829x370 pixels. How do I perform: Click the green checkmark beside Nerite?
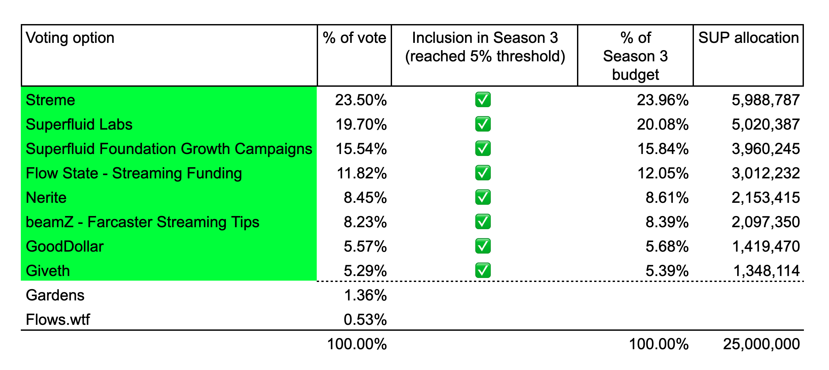pos(483,197)
